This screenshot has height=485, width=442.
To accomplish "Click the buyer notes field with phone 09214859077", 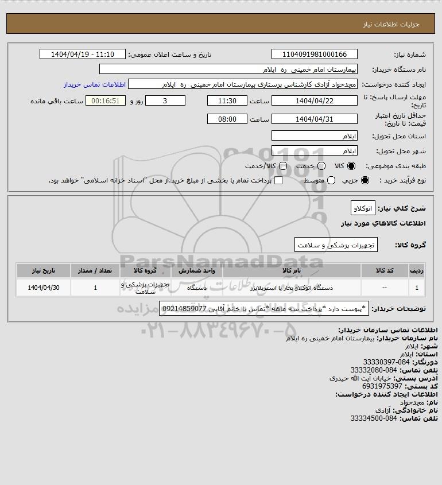I will pyautogui.click(x=264, y=308).
